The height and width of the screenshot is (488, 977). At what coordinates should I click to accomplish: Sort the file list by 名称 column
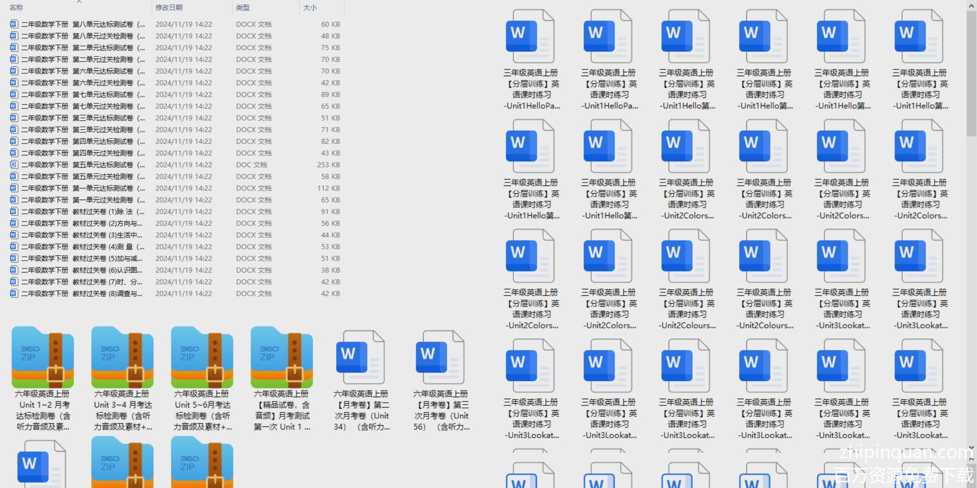(x=17, y=8)
